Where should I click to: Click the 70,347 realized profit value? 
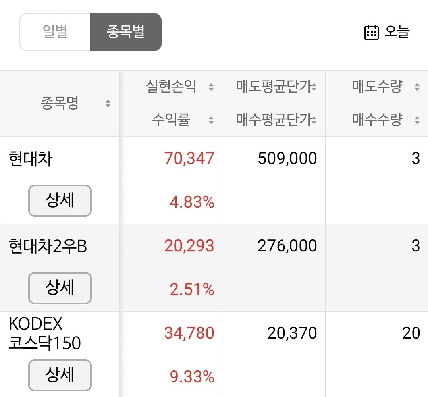(x=189, y=158)
